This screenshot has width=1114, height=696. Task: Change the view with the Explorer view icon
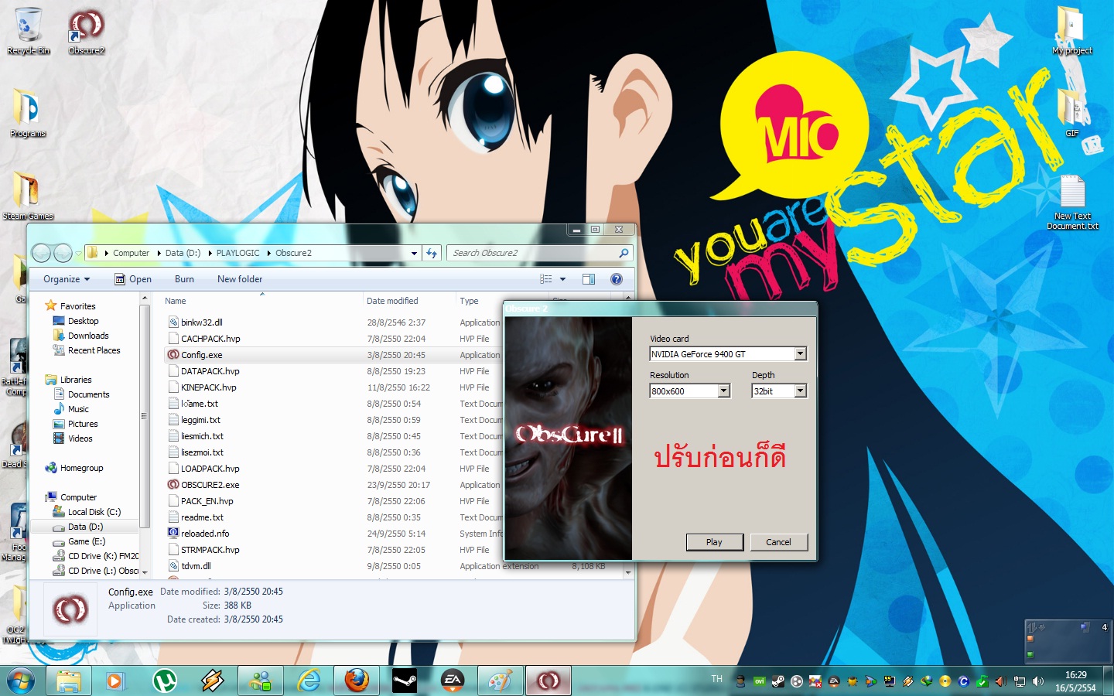(x=546, y=279)
